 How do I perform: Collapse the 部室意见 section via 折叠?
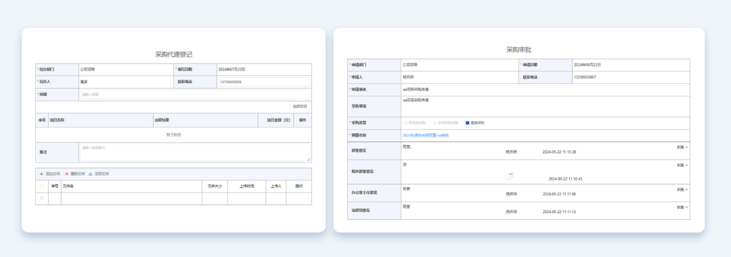click(682, 147)
